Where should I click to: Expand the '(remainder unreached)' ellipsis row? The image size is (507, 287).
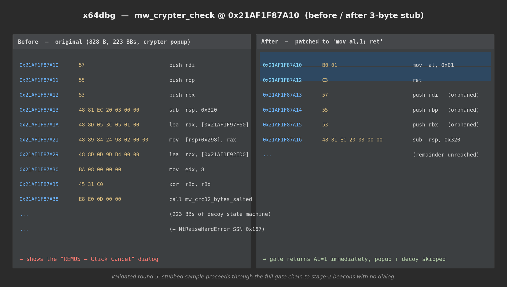(445, 154)
